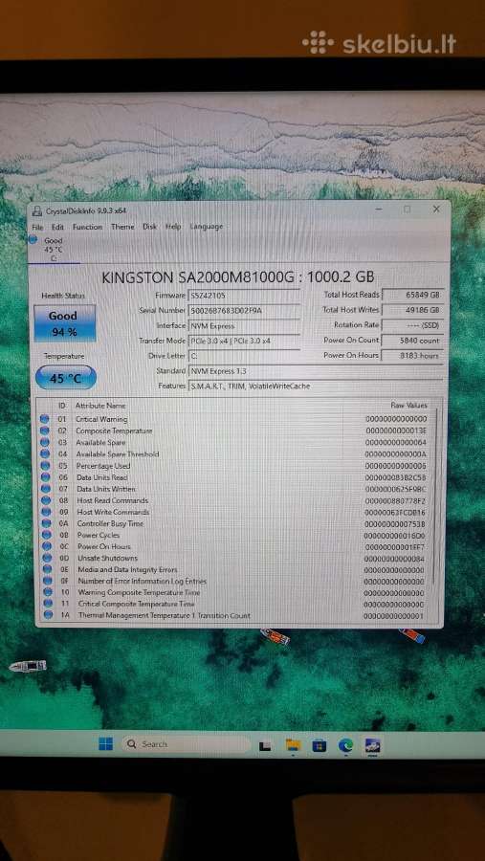Select the Percentage Used row
The width and height of the screenshot is (485, 861).
click(236, 466)
